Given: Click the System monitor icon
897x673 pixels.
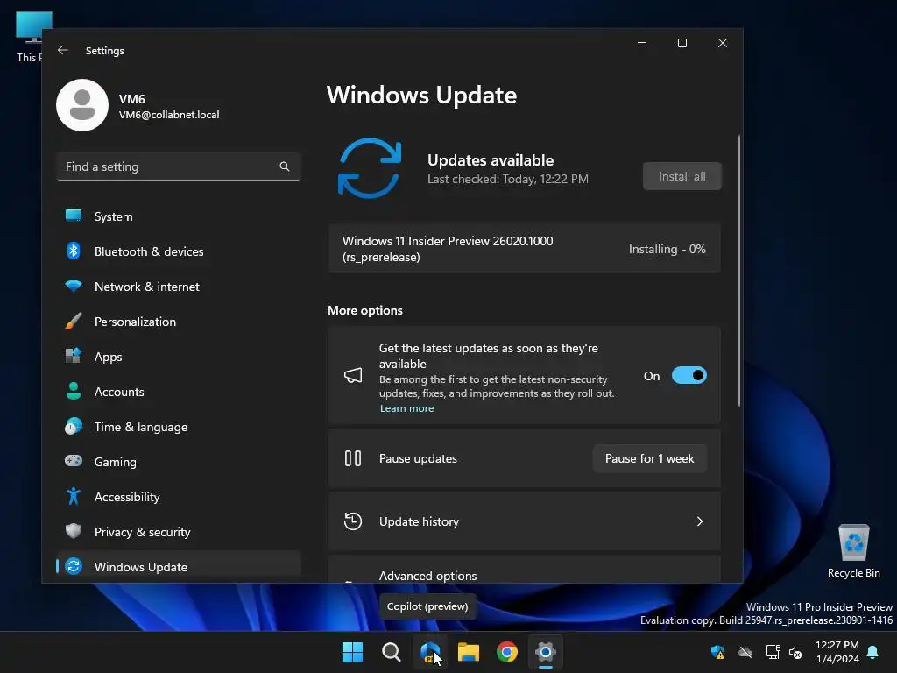Looking at the screenshot, I should (x=74, y=216).
